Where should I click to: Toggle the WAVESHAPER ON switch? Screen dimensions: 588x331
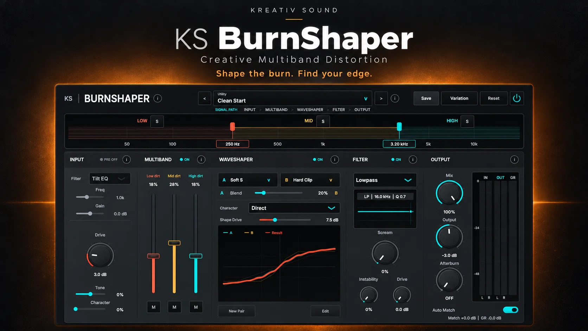point(318,159)
